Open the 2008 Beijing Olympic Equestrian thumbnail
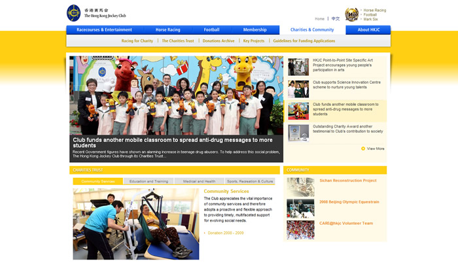The width and height of the screenshot is (458, 270). point(300,208)
